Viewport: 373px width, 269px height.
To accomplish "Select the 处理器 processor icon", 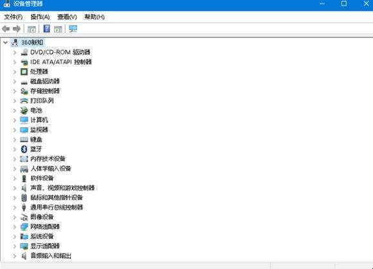I will (x=24, y=71).
